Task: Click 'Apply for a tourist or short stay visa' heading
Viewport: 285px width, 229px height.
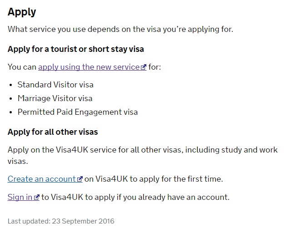Action: tap(76, 49)
